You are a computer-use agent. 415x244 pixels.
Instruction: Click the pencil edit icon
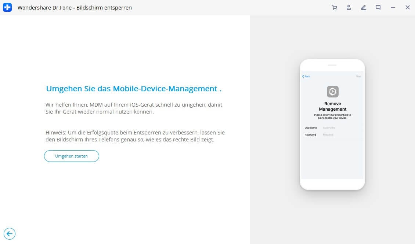point(363,7)
